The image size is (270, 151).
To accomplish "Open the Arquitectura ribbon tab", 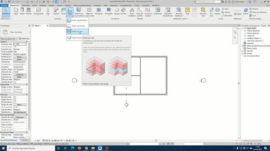I will pos(15,5).
